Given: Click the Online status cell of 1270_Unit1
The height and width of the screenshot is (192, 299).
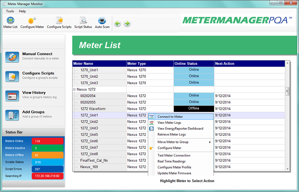Looking at the screenshot, I should click(x=194, y=70).
